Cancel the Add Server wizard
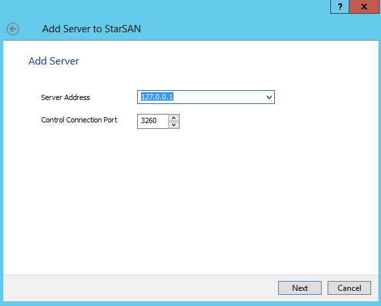 click(x=349, y=288)
